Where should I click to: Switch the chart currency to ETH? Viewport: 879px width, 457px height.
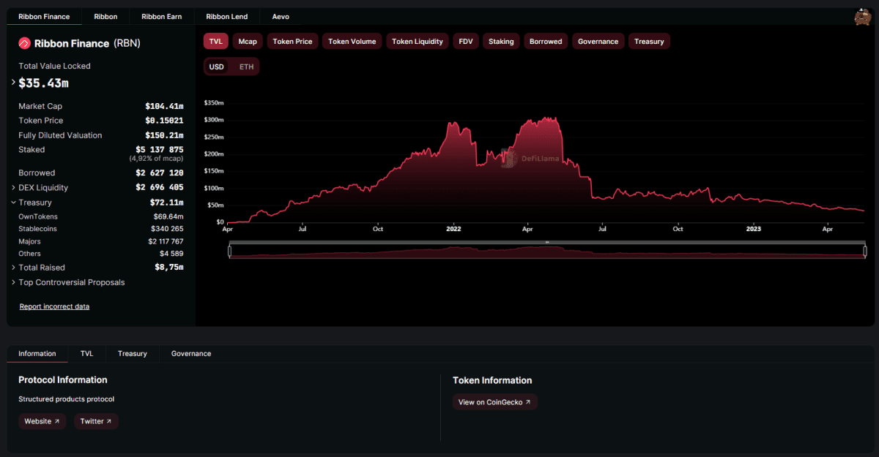pos(246,66)
